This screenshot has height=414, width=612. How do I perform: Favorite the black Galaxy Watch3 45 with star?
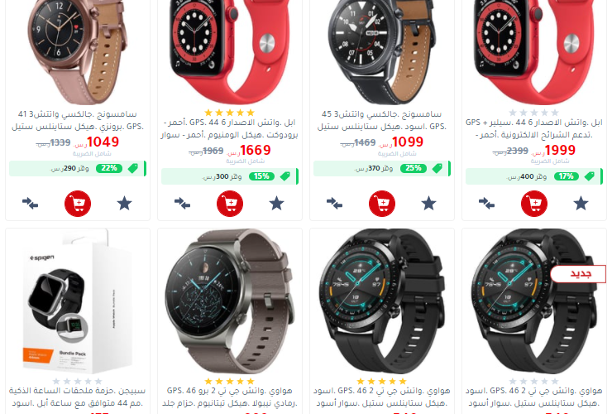[x=429, y=204]
